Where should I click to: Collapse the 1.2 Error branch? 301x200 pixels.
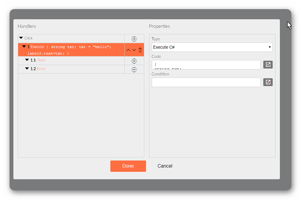point(27,69)
